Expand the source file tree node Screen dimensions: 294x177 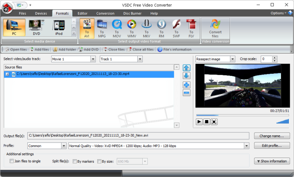coord(7,74)
